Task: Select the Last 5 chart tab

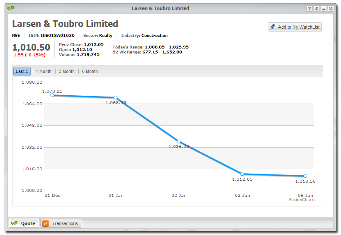Action: 22,71
